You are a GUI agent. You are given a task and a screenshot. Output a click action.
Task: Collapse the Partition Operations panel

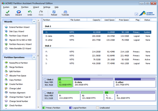[34, 57]
